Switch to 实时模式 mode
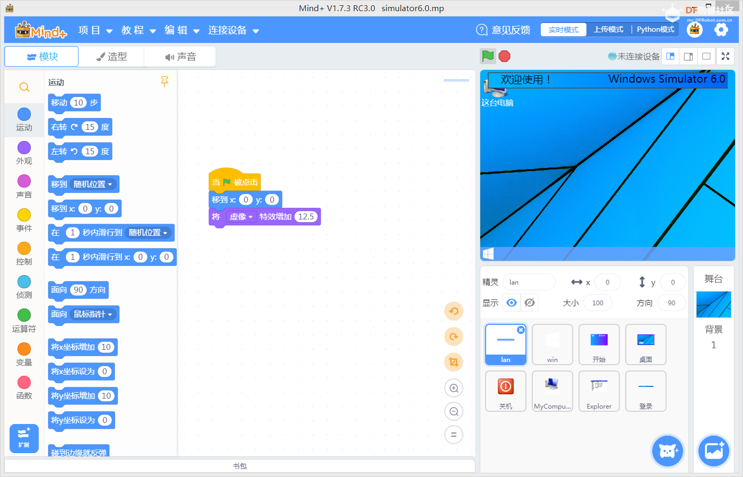 pyautogui.click(x=564, y=30)
